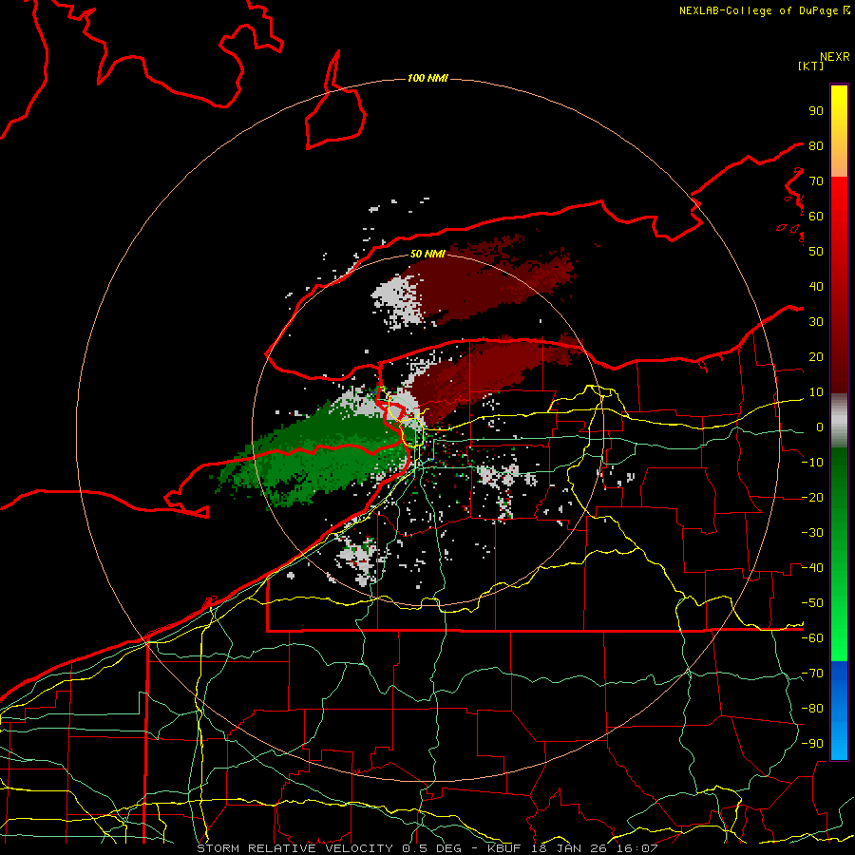The width and height of the screenshot is (855, 855).
Task: Click the 60 value on the velocity scale
Action: [x=816, y=217]
